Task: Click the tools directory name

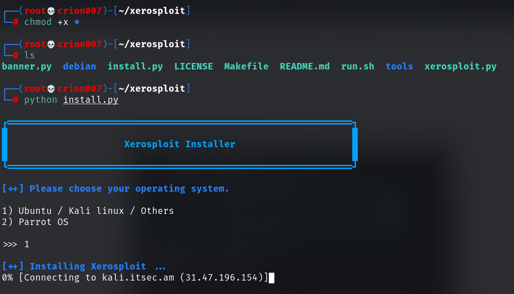Action: (x=399, y=66)
